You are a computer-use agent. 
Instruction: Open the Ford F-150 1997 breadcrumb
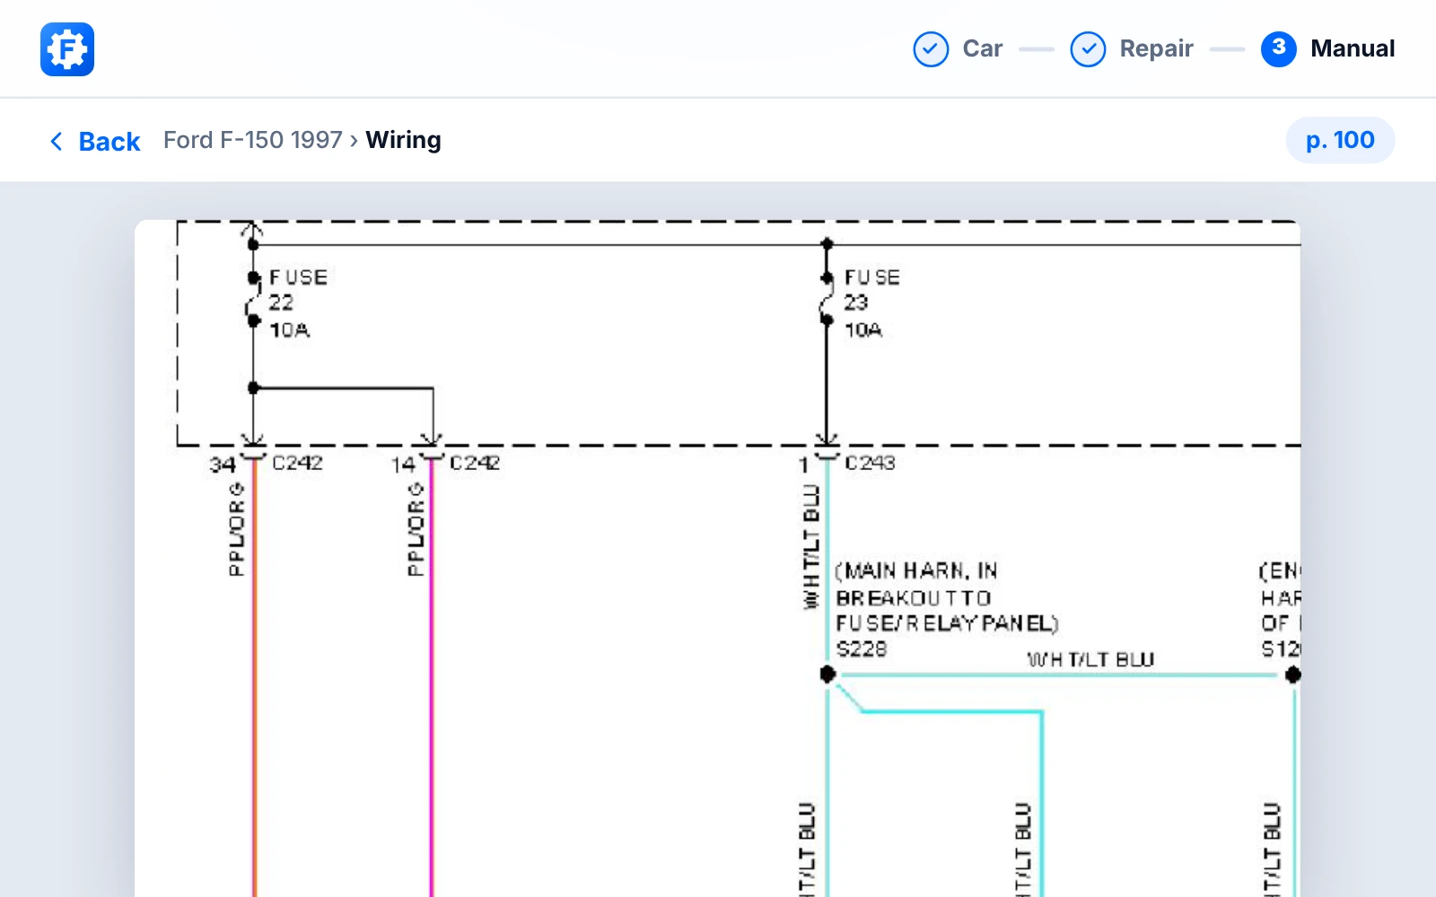point(253,140)
